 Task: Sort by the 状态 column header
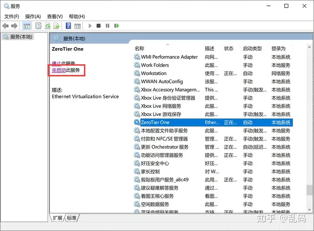(229, 48)
